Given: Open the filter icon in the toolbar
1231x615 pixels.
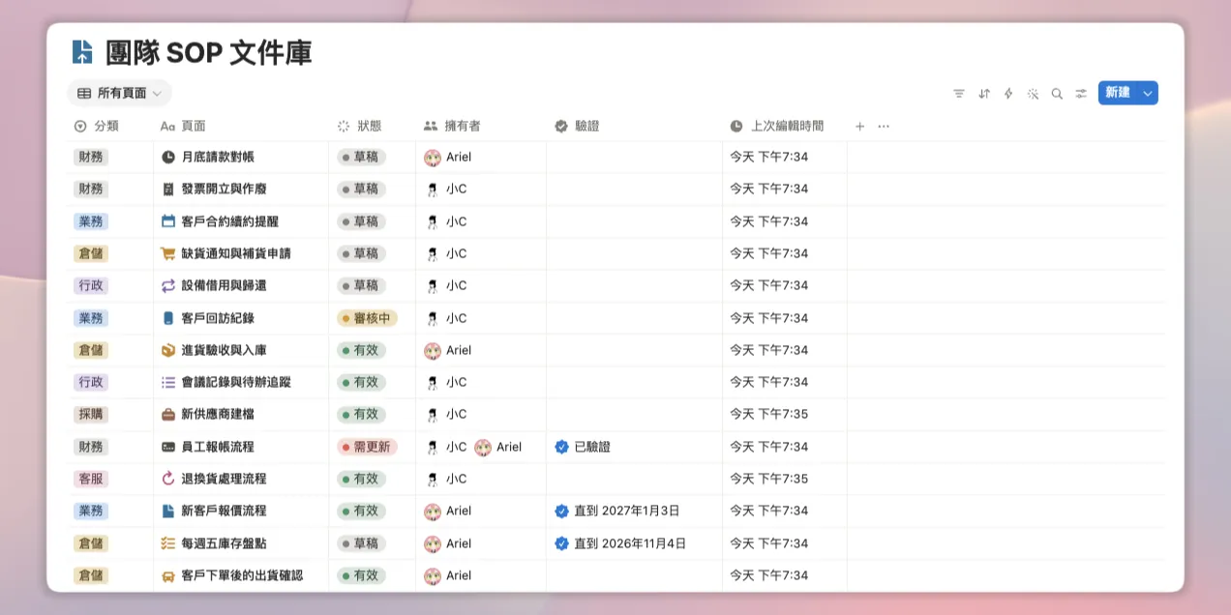Looking at the screenshot, I should [959, 94].
